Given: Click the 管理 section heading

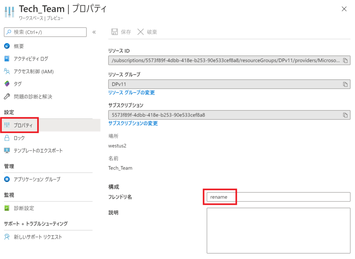Looking at the screenshot, I should click(x=9, y=166).
